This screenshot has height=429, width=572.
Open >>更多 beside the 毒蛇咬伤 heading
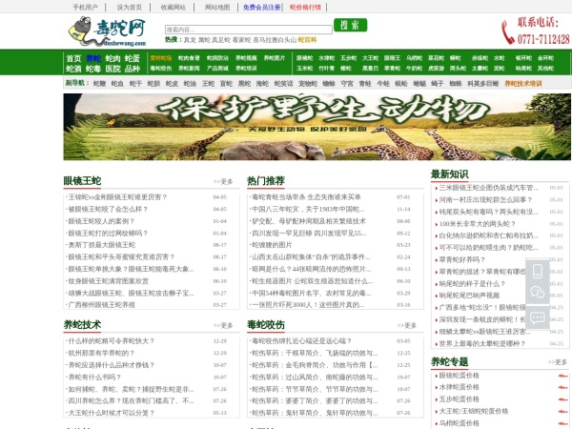(x=406, y=325)
